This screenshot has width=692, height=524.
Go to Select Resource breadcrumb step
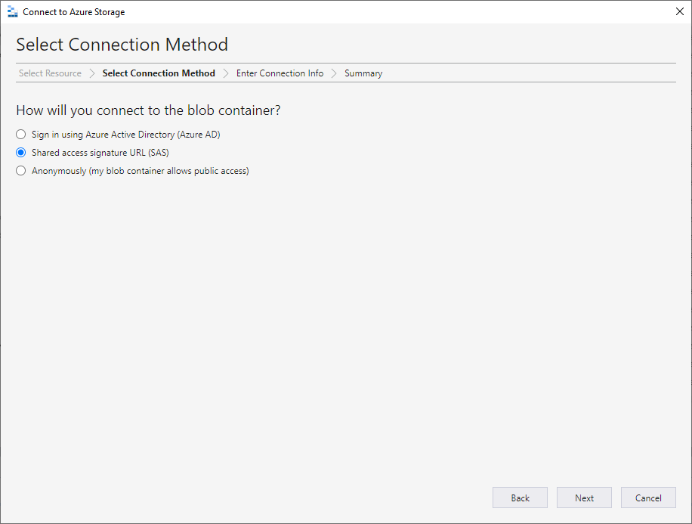[x=50, y=73]
